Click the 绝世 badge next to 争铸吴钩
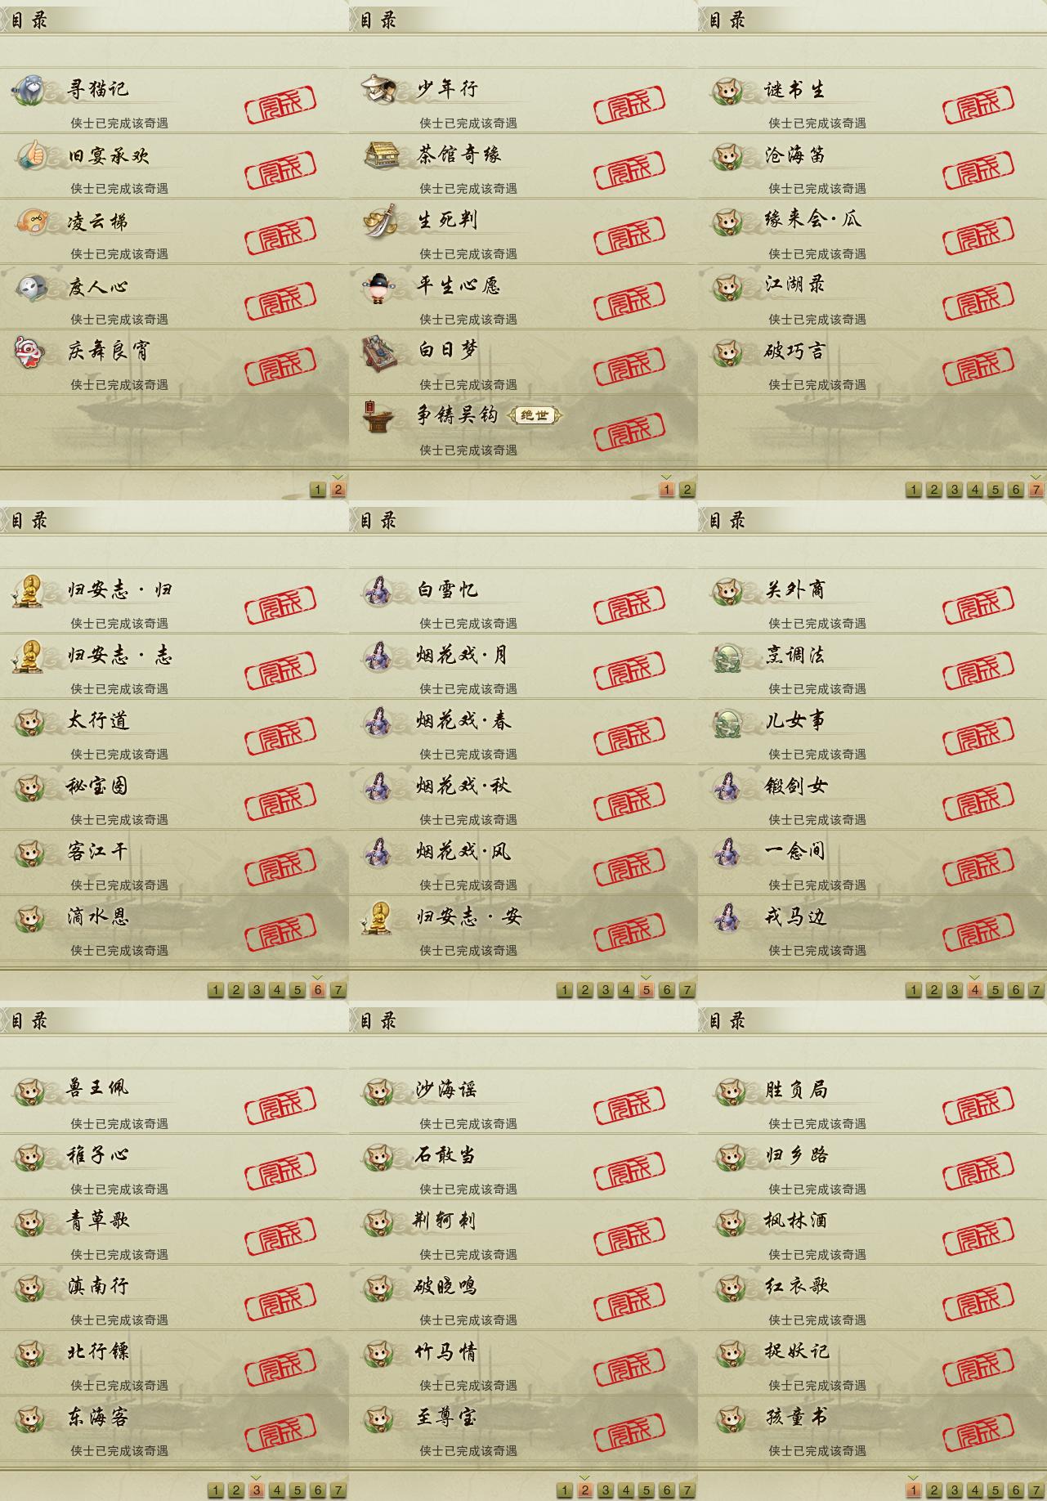The image size is (1047, 1501). point(535,415)
